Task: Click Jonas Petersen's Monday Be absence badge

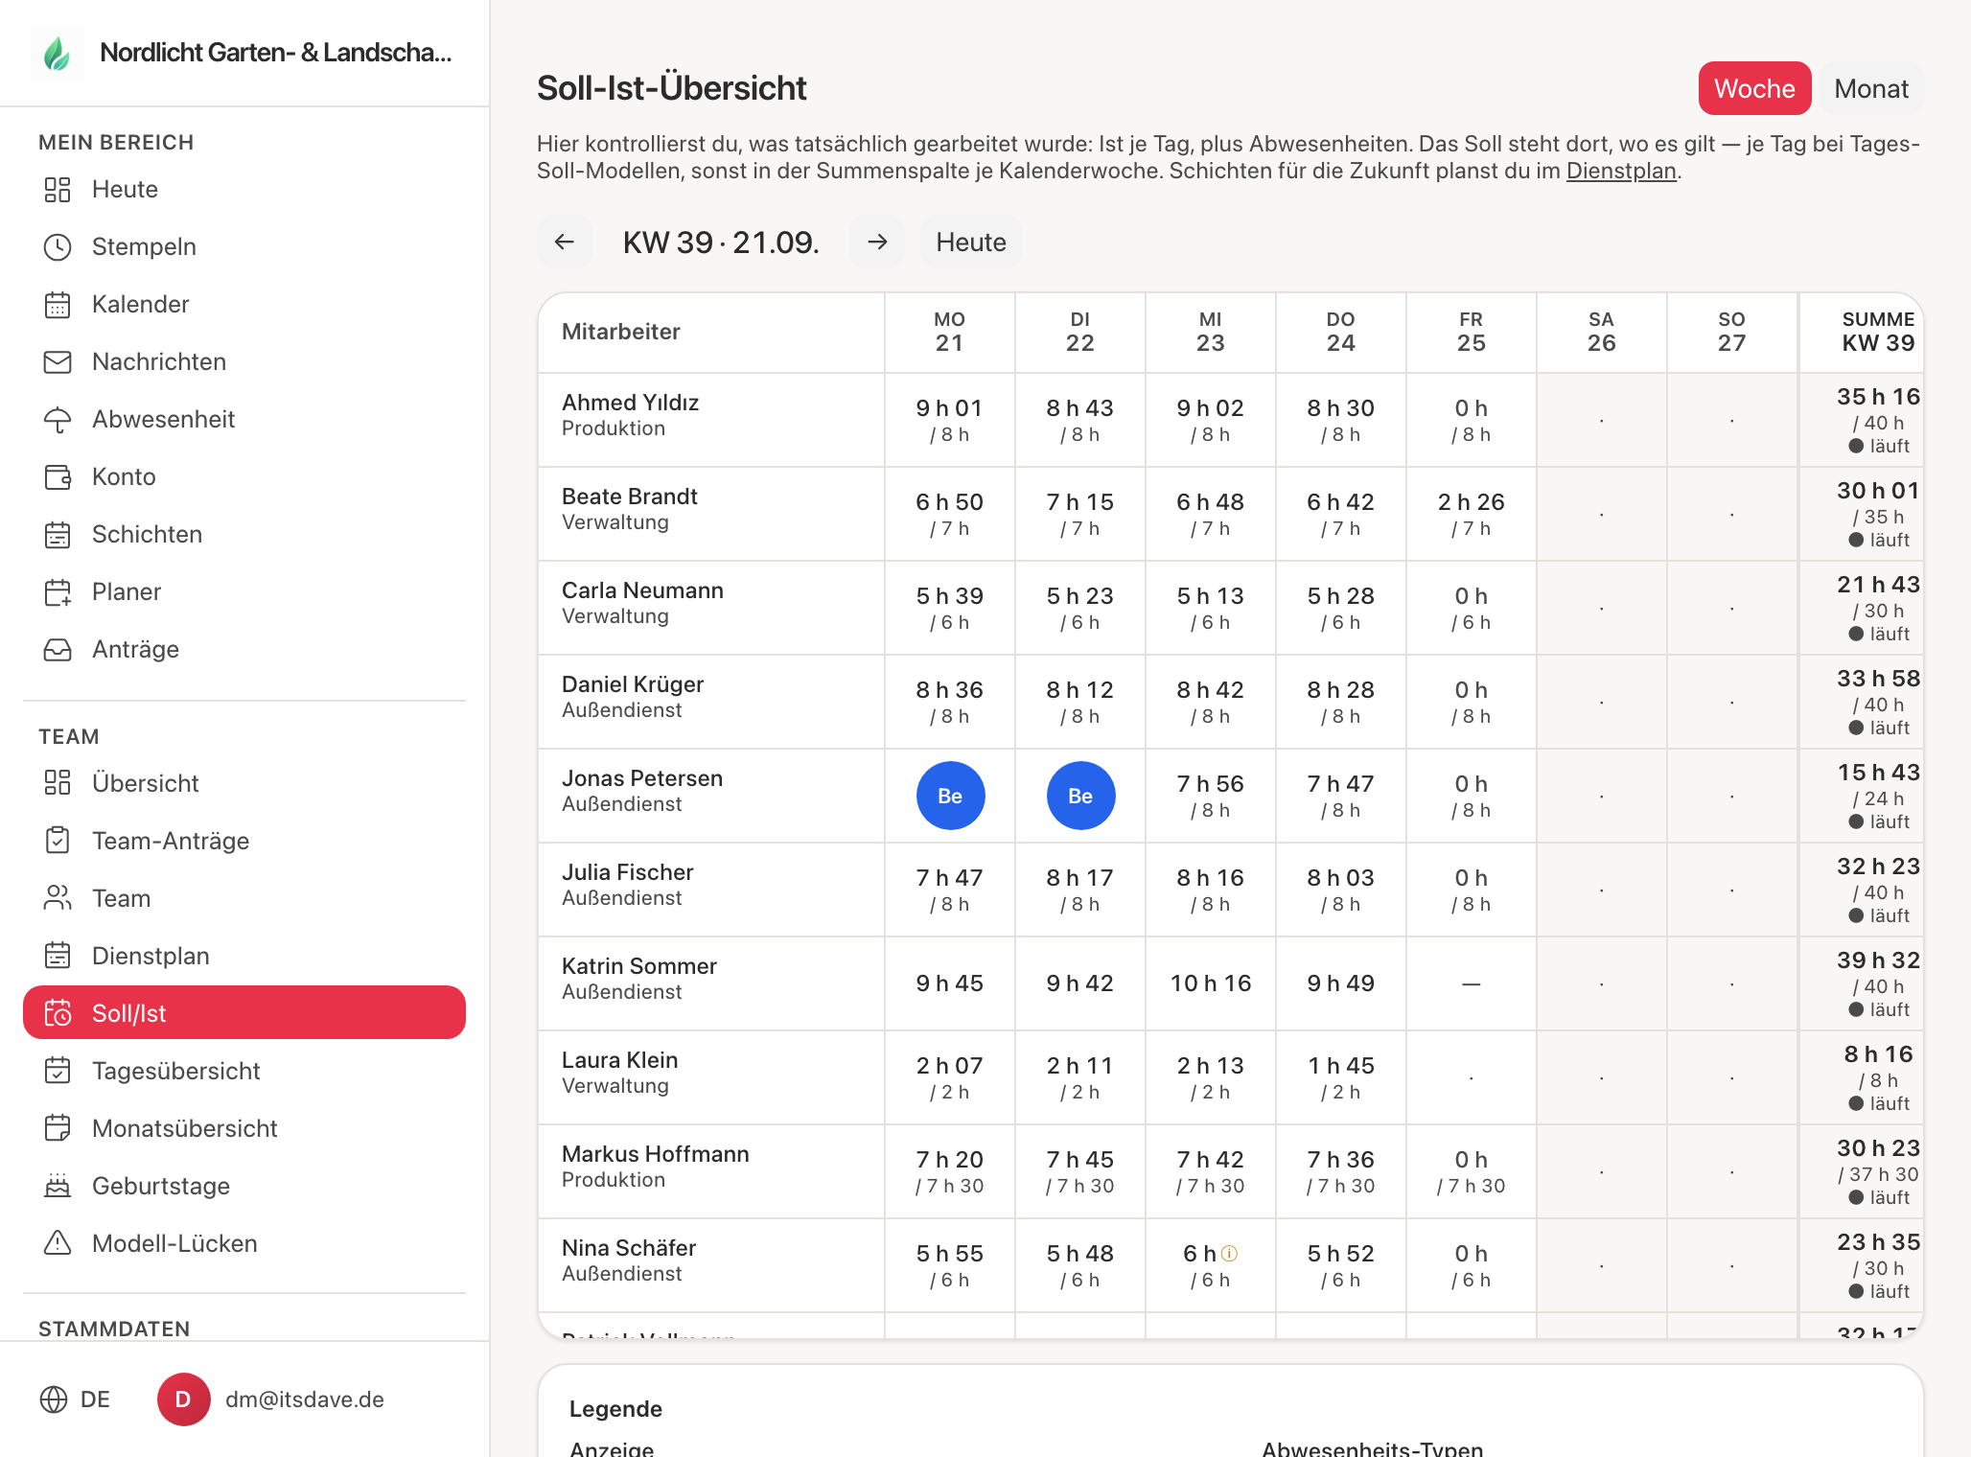Action: 950,796
